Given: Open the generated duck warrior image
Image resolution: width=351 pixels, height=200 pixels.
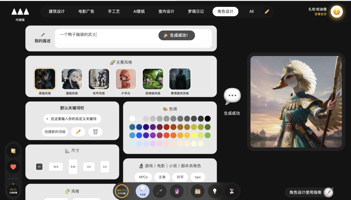Looking at the screenshot, I should pyautogui.click(x=296, y=102).
